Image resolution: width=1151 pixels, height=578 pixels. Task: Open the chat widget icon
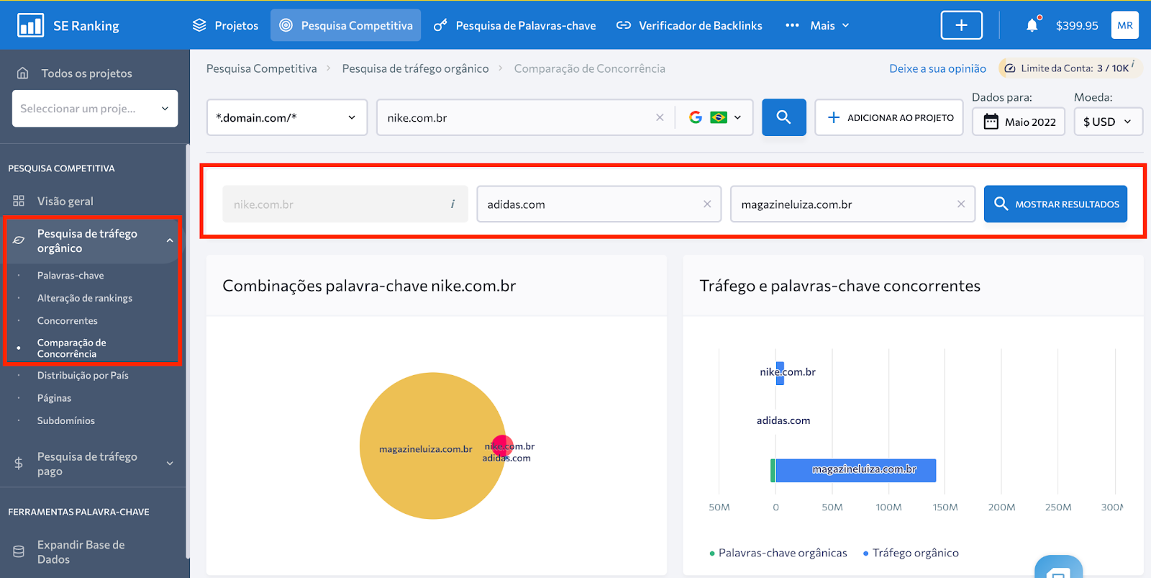click(x=1058, y=569)
